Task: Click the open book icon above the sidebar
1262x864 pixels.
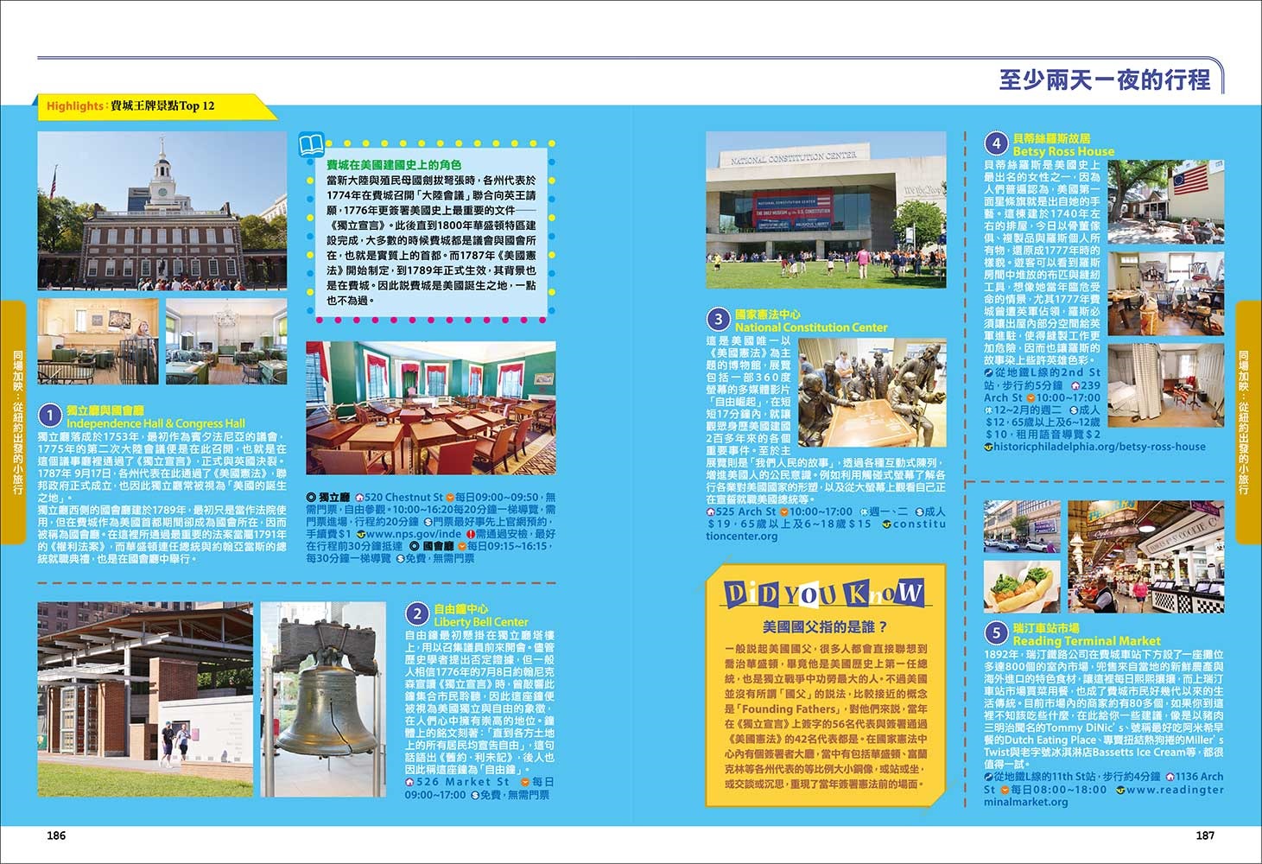Action: [311, 144]
